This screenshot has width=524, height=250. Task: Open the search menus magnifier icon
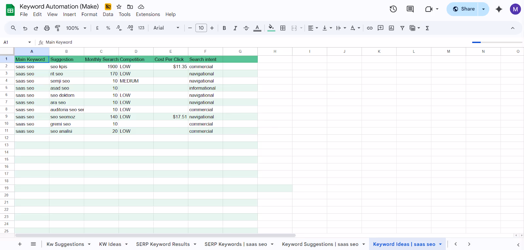(x=13, y=28)
